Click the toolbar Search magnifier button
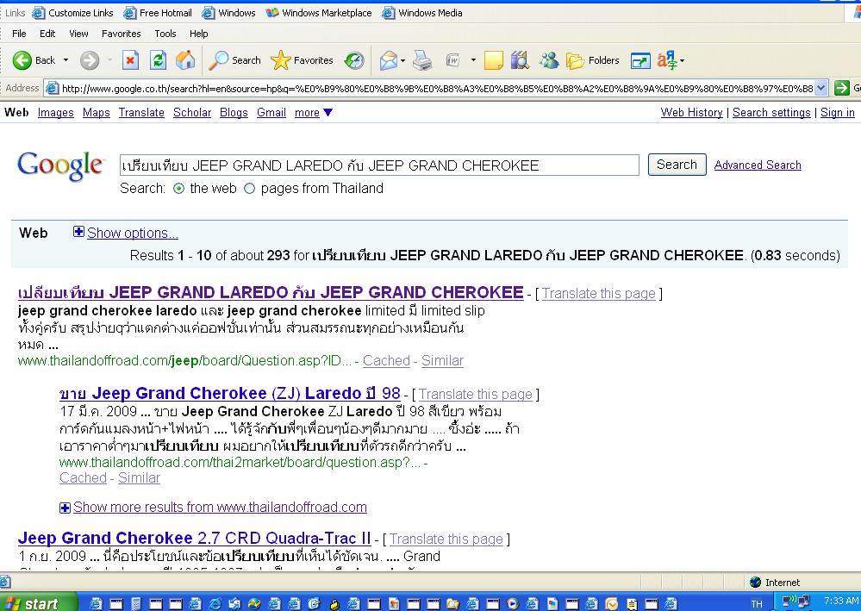 [x=235, y=60]
